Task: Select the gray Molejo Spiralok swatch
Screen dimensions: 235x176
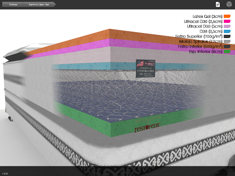Action: coord(227,41)
